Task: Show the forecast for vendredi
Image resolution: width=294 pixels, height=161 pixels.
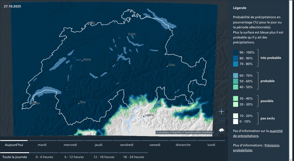Action: [127, 145]
